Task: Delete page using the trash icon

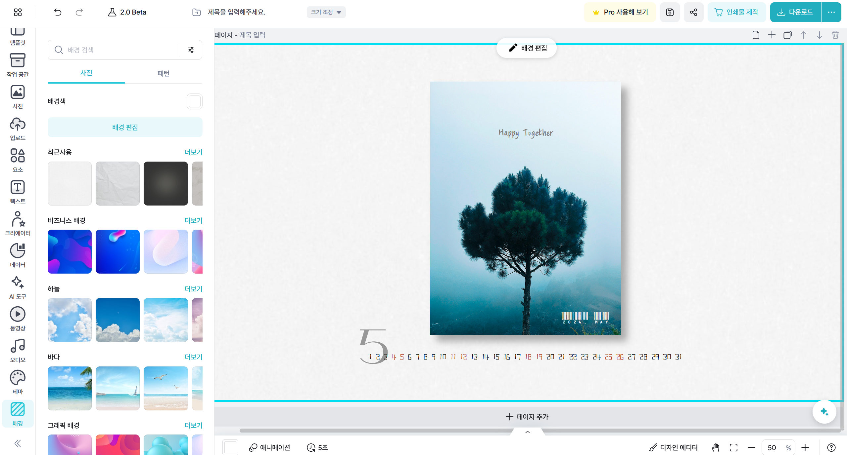Action: (x=835, y=35)
